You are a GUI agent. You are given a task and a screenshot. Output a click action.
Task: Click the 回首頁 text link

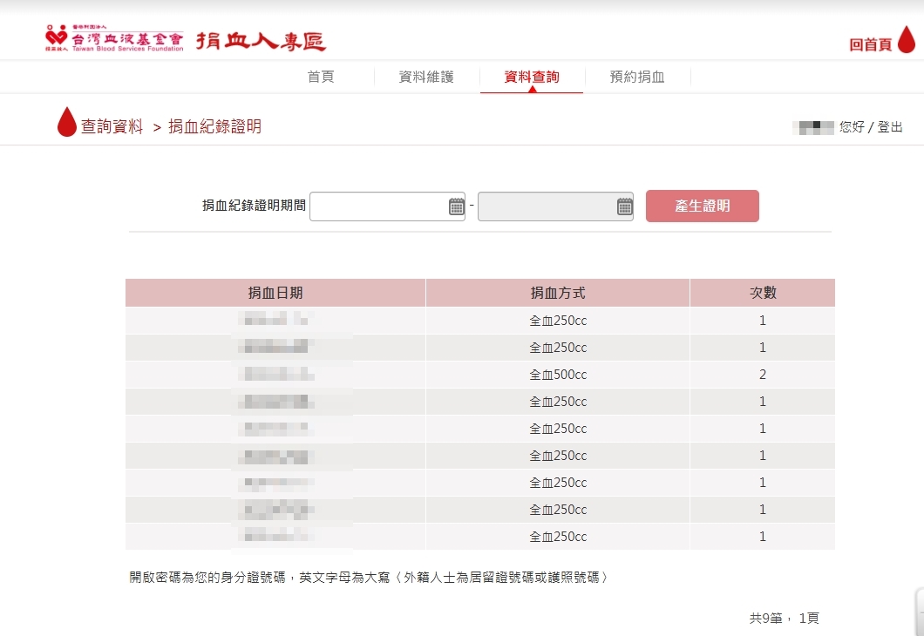pos(870,44)
